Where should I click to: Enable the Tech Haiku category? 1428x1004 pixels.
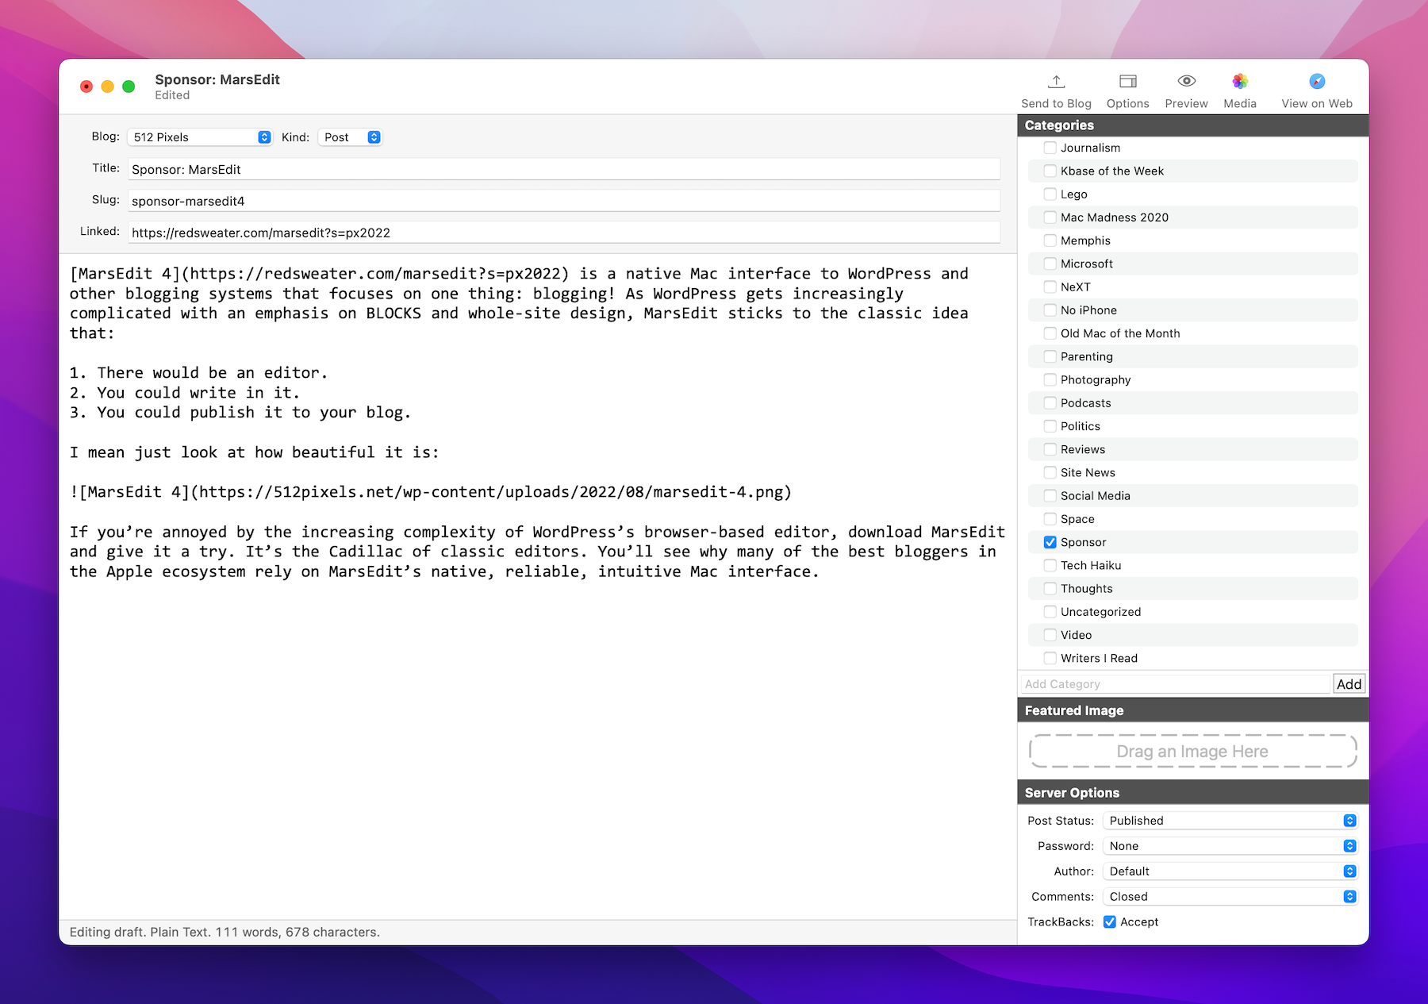(x=1050, y=565)
